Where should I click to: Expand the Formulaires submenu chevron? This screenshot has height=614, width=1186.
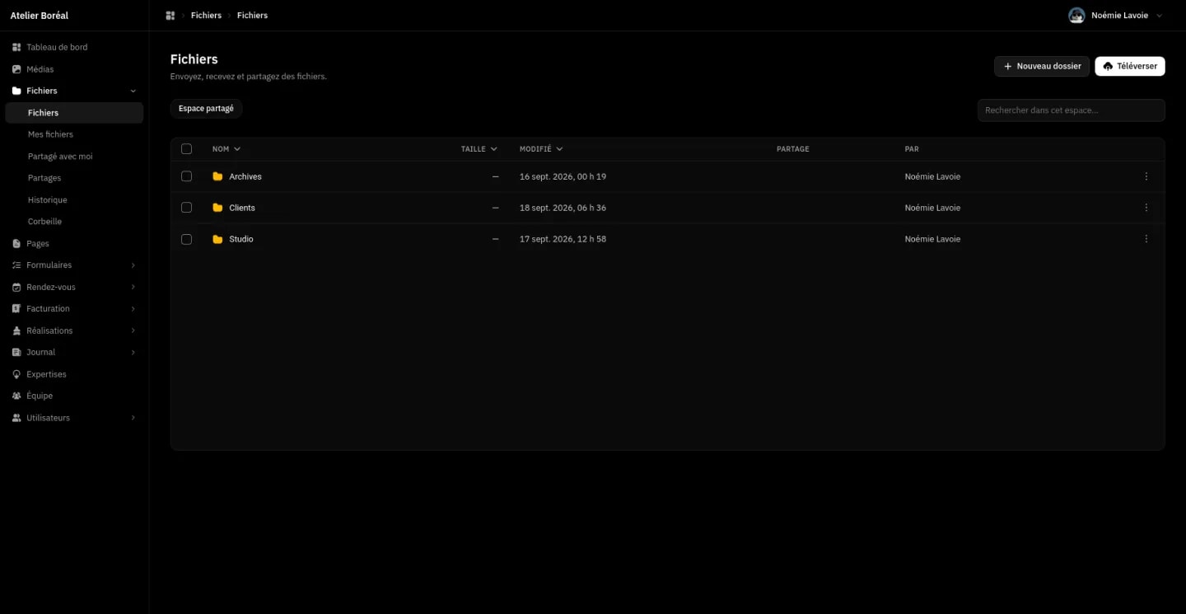pos(133,265)
